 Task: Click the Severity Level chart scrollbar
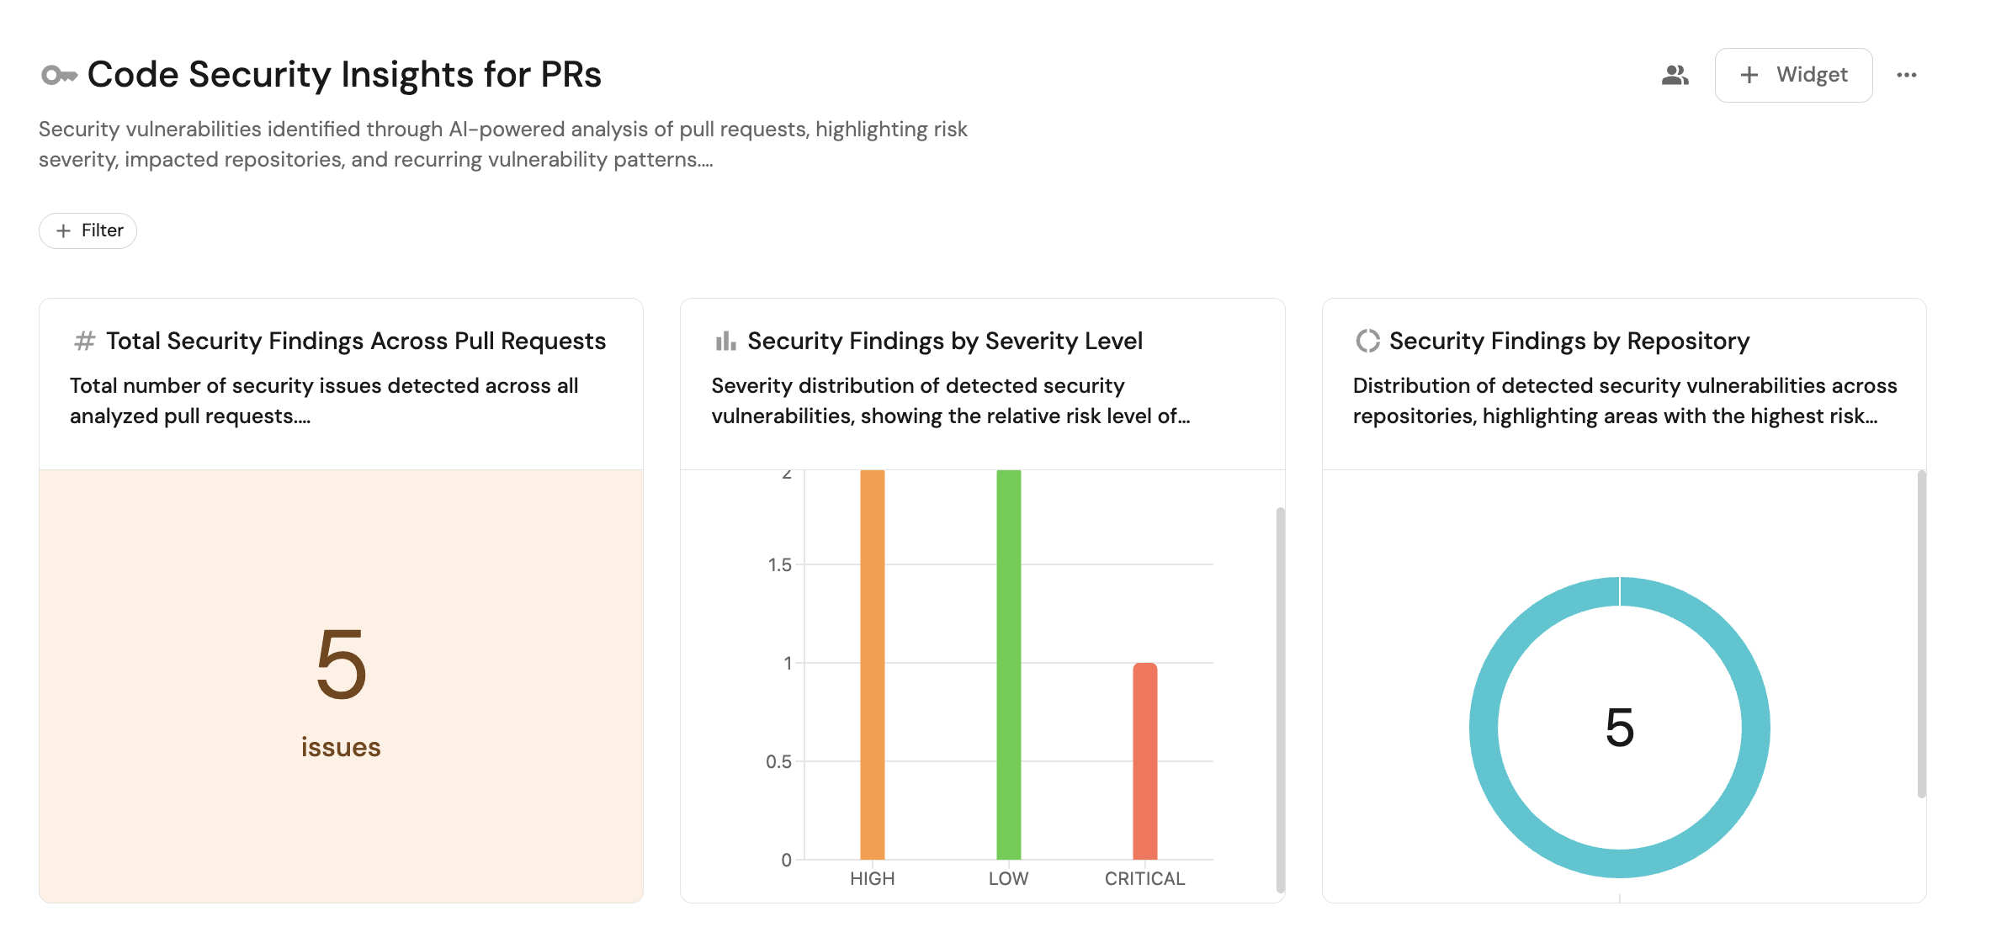click(1280, 698)
